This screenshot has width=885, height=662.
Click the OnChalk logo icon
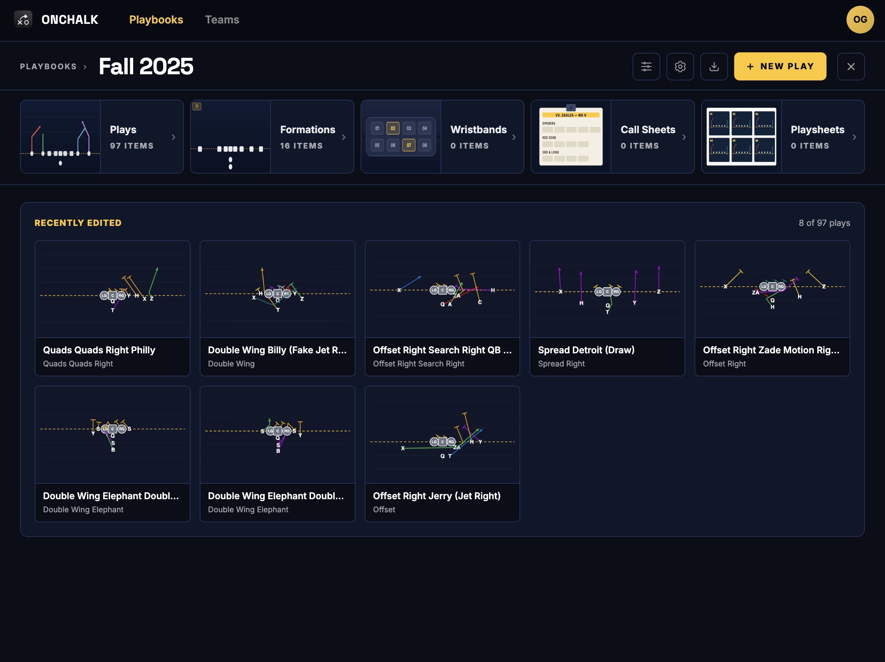tap(23, 20)
